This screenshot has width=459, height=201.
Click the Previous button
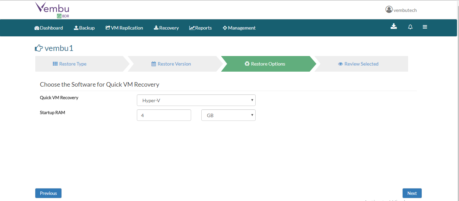click(48, 193)
